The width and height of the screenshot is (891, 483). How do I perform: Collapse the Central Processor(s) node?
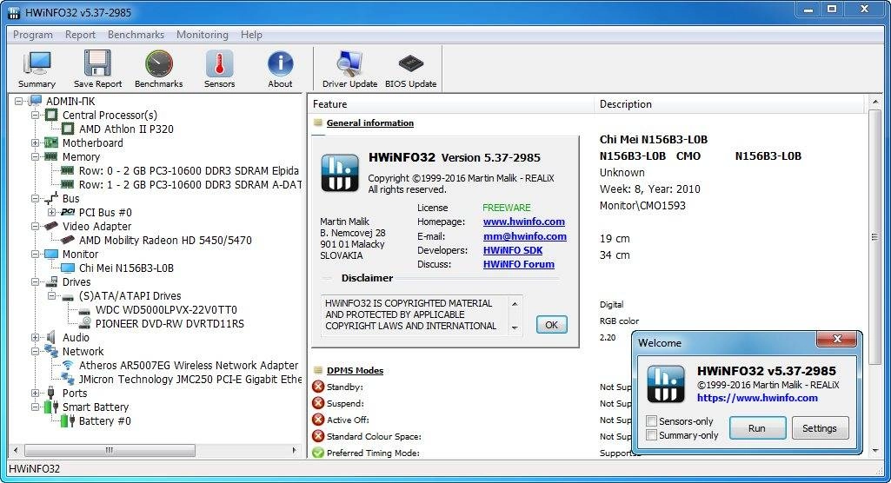(x=36, y=116)
